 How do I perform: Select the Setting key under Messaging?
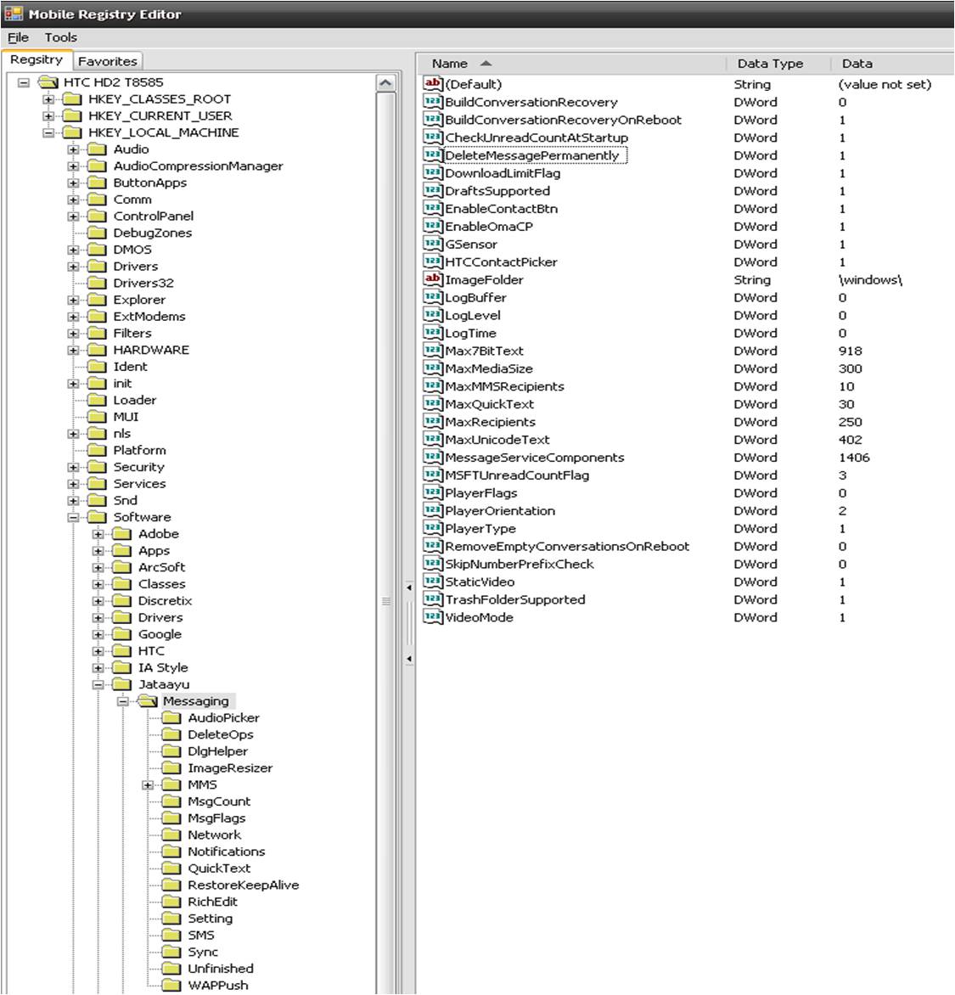point(210,919)
